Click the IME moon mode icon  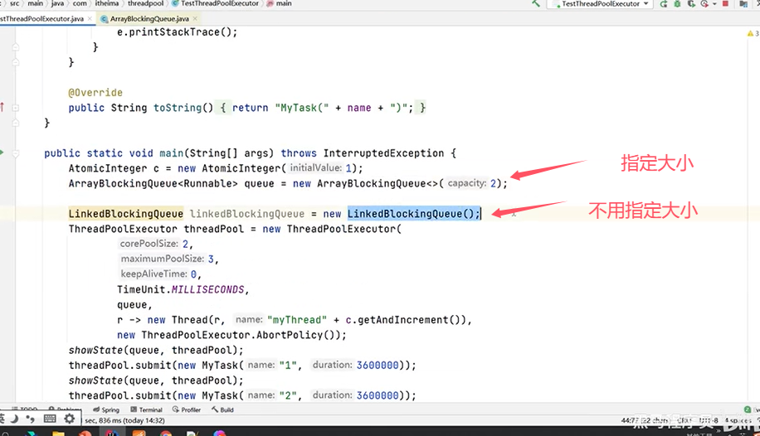[x=14, y=419]
